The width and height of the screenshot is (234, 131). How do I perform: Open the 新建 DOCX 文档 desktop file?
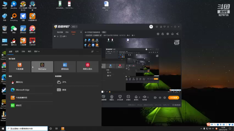[x=106, y=6]
